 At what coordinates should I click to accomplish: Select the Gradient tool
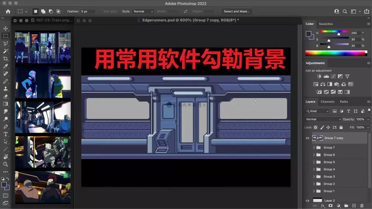tap(5, 104)
